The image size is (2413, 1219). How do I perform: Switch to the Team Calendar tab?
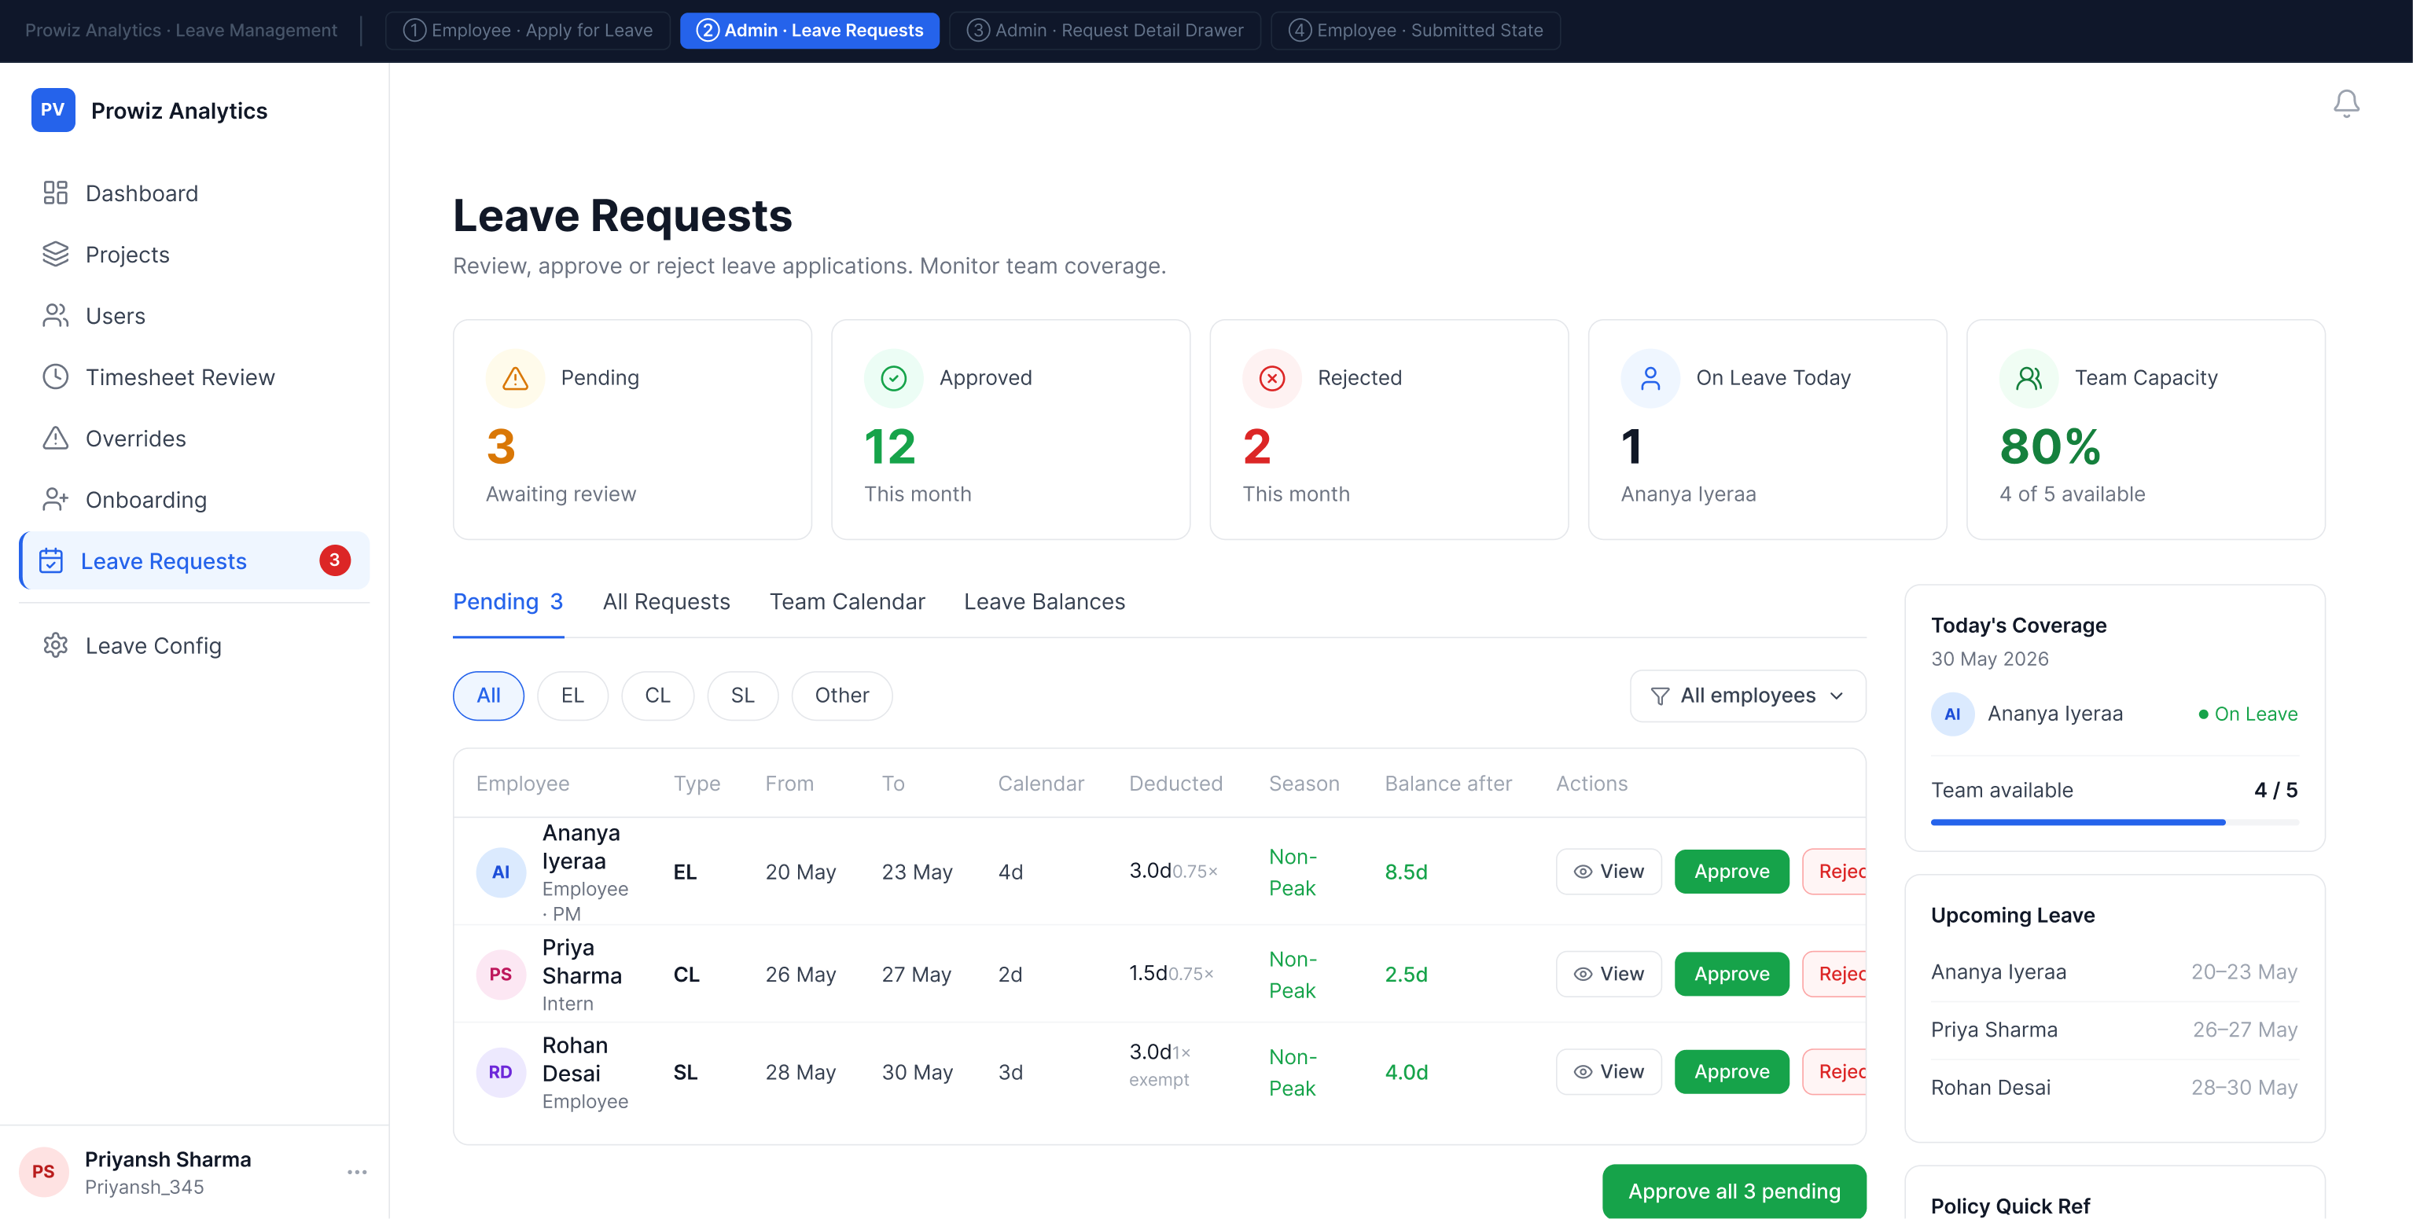click(847, 602)
